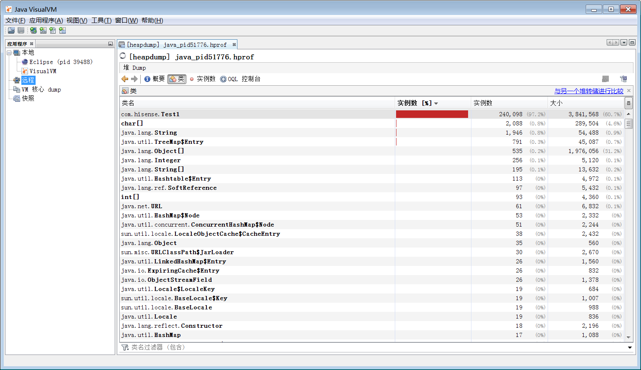Sort by 实例数 [%] column header
Screen dimensions: 641x370
point(433,103)
